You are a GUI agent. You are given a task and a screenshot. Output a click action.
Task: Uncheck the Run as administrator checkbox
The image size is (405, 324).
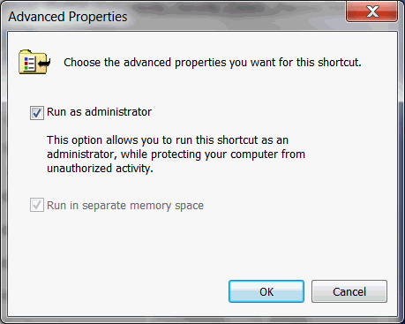(37, 113)
